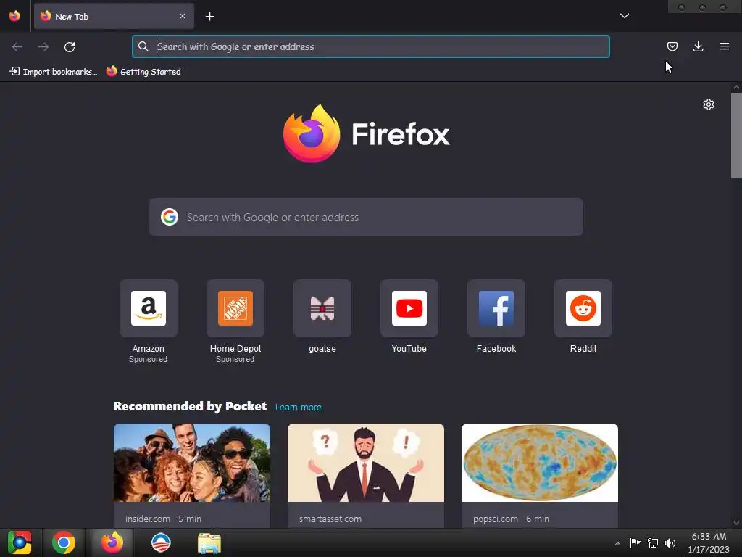Click Learn more link beside Pocket
Screen dimensions: 742x557
tap(298, 408)
